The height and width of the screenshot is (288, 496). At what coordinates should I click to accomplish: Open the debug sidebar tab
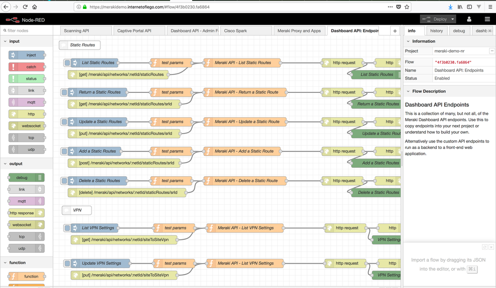[459, 31]
